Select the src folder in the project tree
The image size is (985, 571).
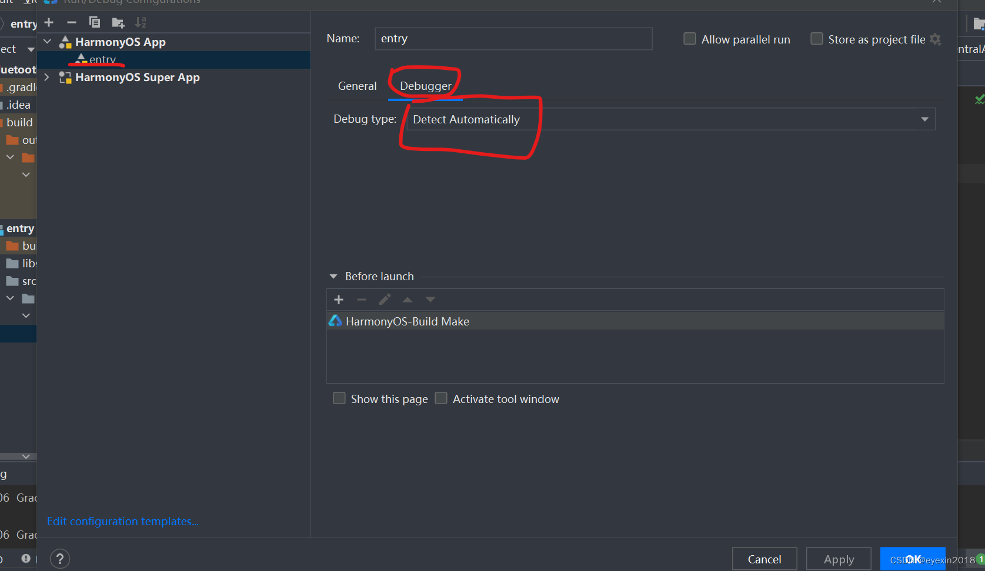point(29,281)
